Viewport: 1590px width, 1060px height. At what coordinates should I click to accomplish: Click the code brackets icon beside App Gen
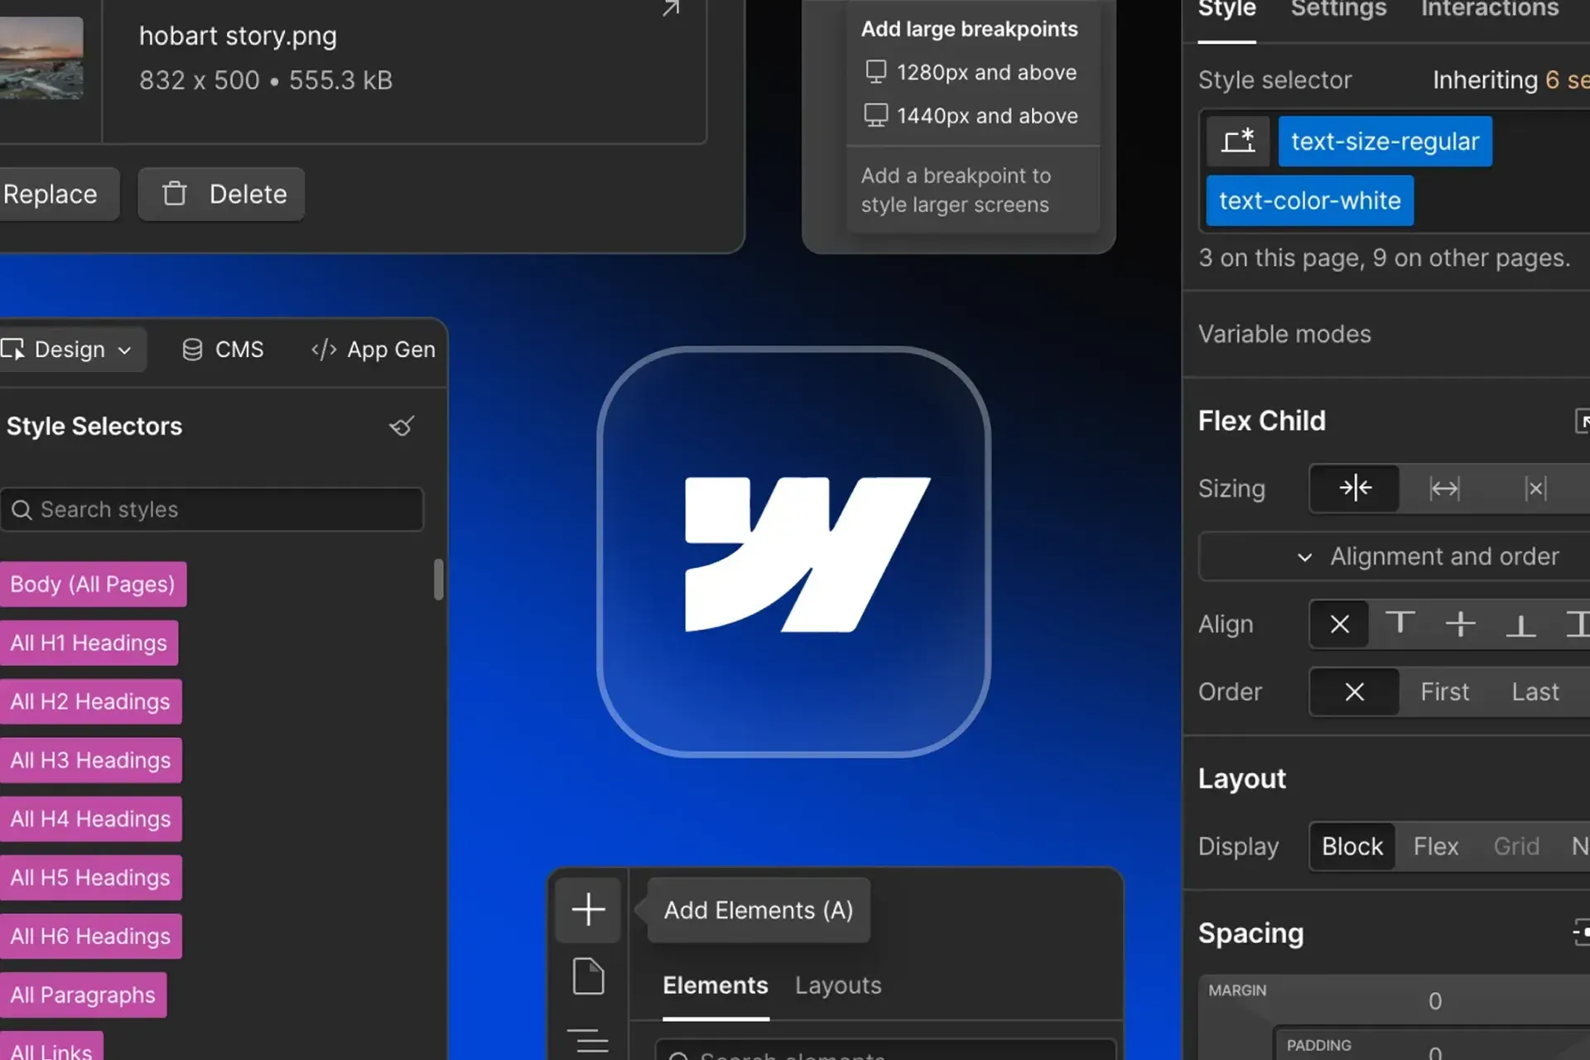click(x=324, y=349)
